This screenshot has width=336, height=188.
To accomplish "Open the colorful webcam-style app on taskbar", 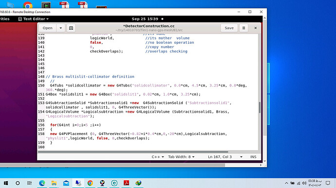I will pos(102,183).
